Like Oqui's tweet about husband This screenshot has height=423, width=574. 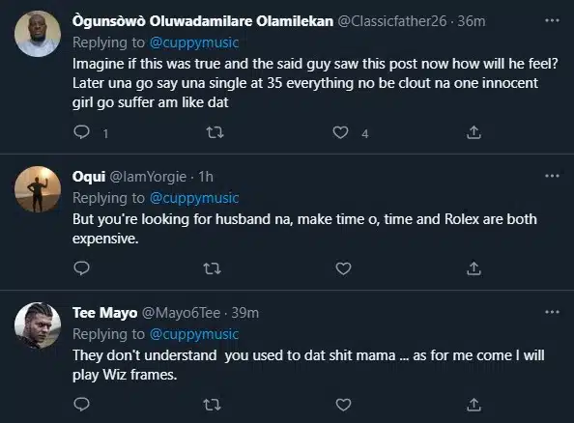tap(343, 268)
